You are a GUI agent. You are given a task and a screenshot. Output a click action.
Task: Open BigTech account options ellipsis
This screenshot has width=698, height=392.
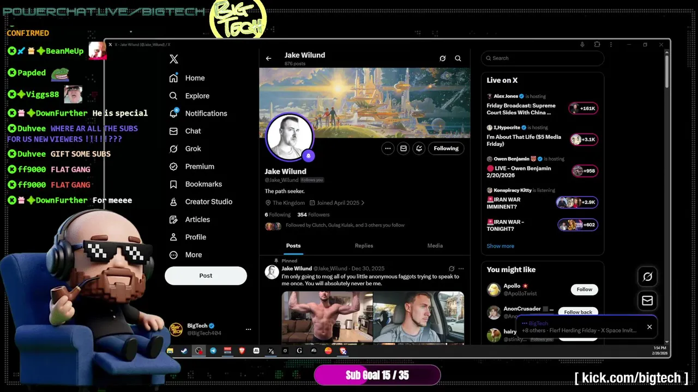(248, 329)
